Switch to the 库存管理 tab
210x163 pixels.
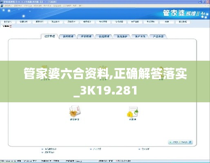click(86, 36)
